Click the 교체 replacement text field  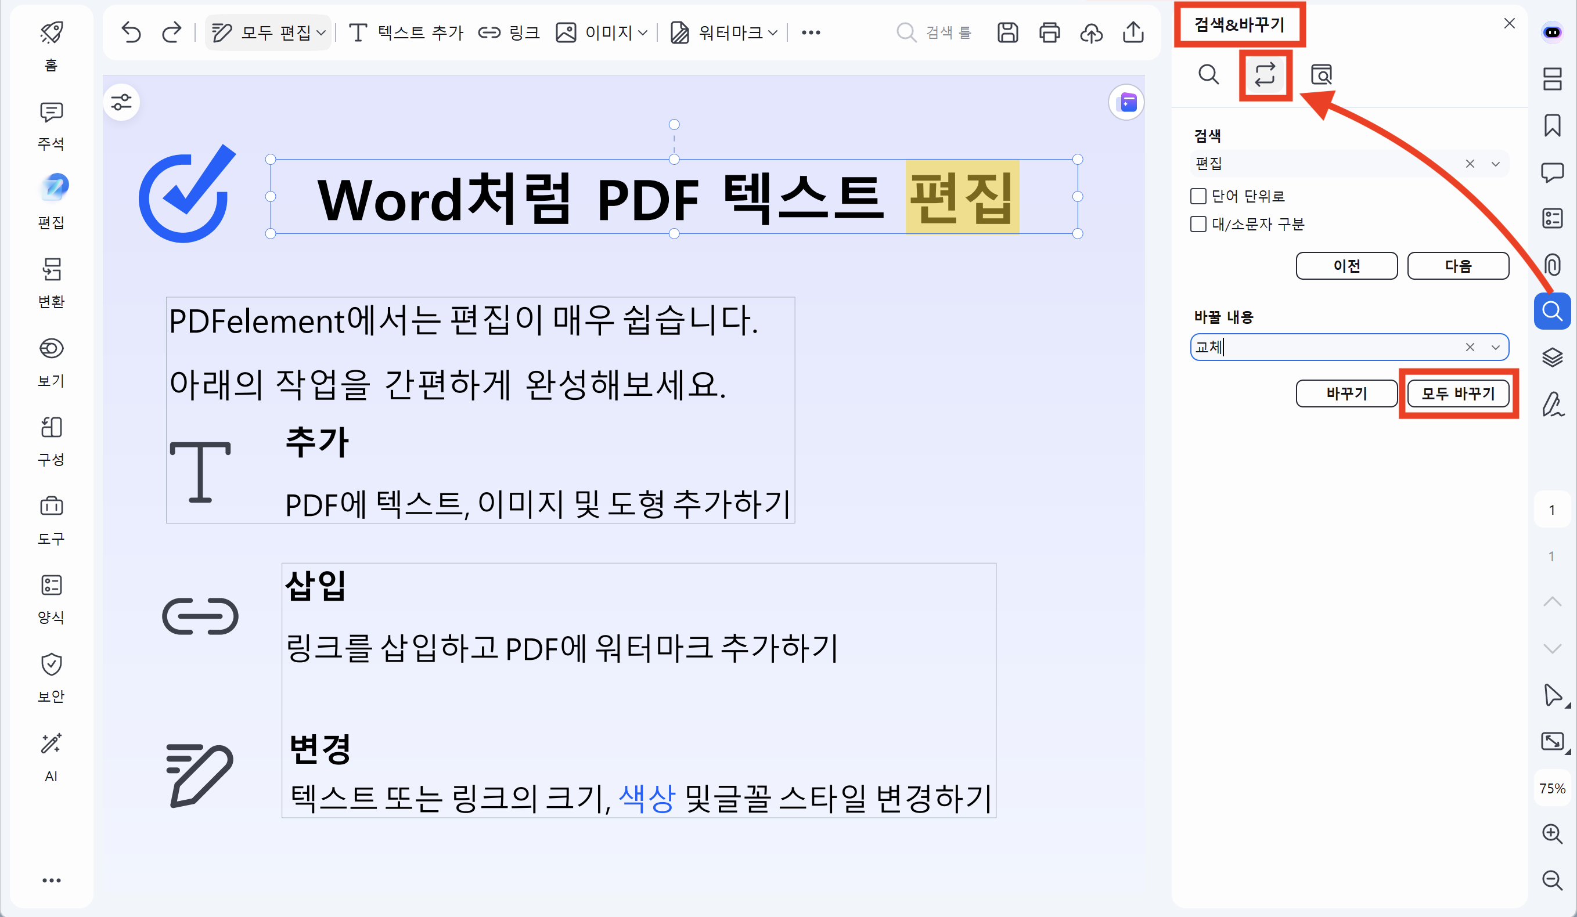(x=1314, y=347)
